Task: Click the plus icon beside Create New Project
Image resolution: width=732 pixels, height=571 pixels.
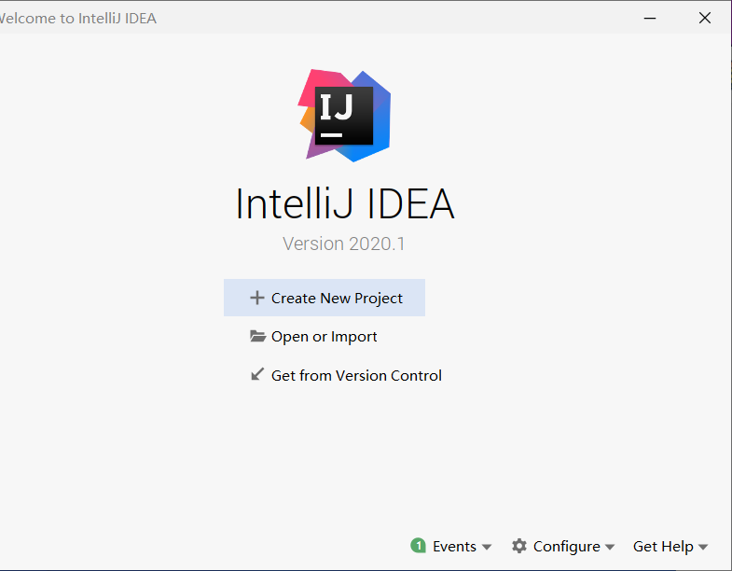Action: click(x=257, y=299)
